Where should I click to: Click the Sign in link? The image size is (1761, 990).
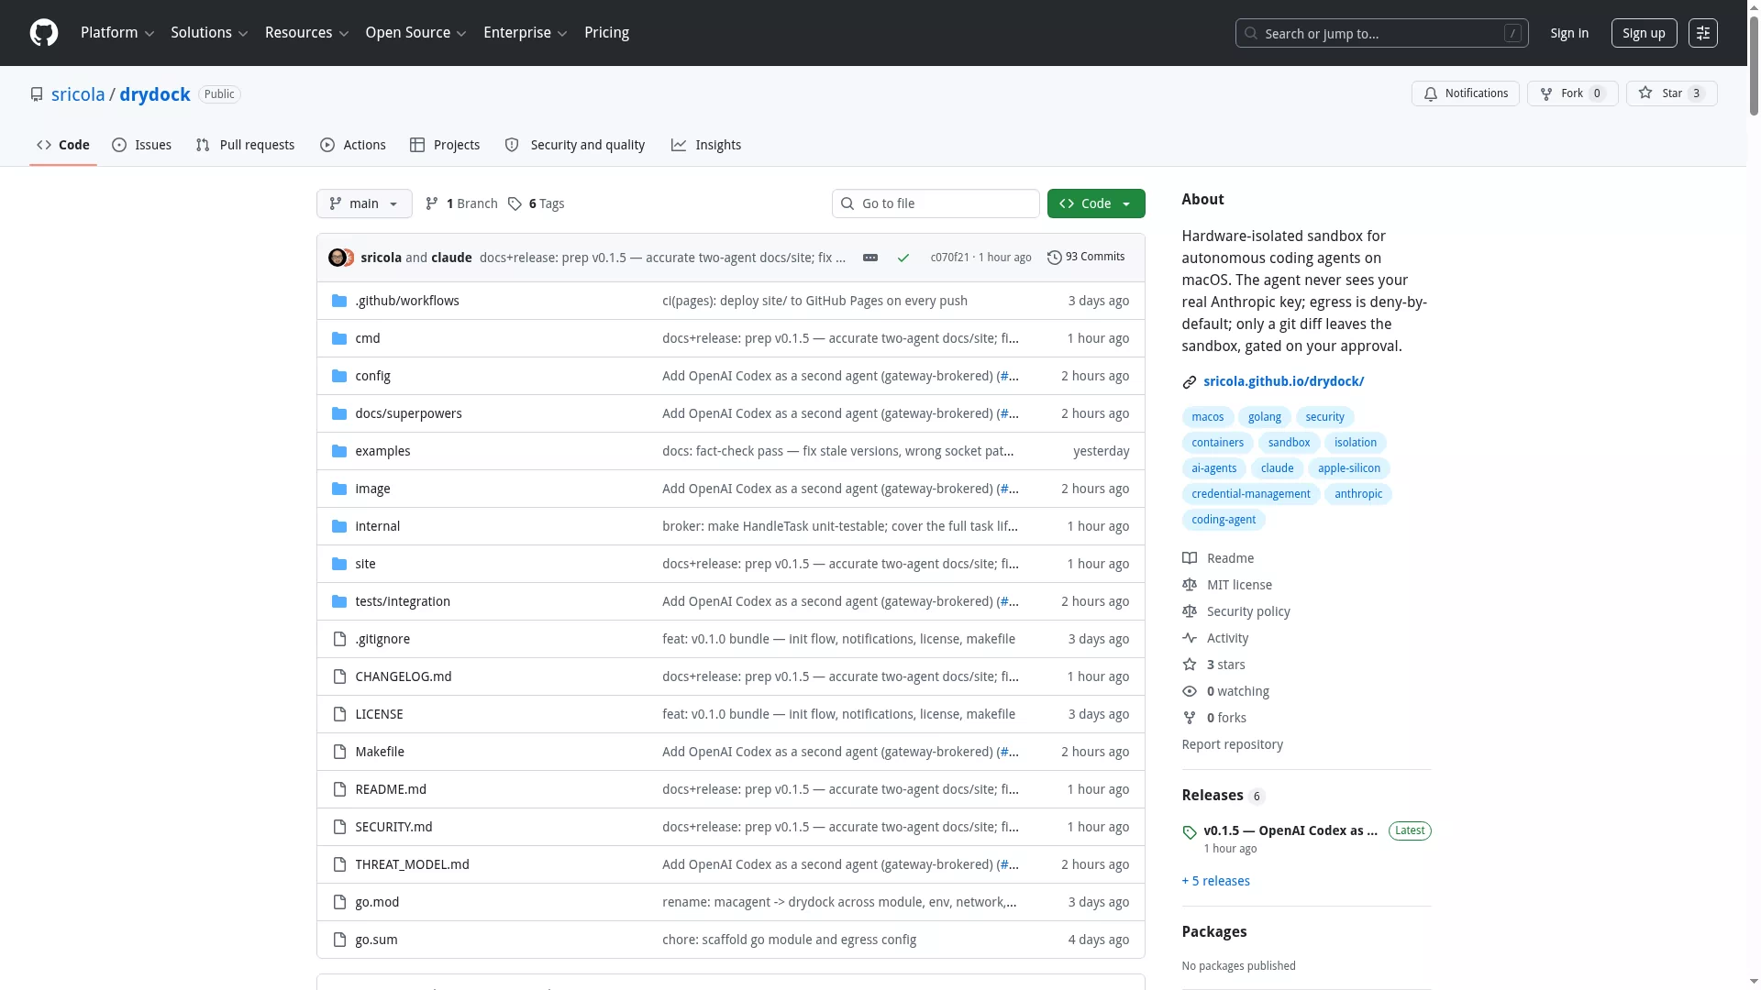1569,33
